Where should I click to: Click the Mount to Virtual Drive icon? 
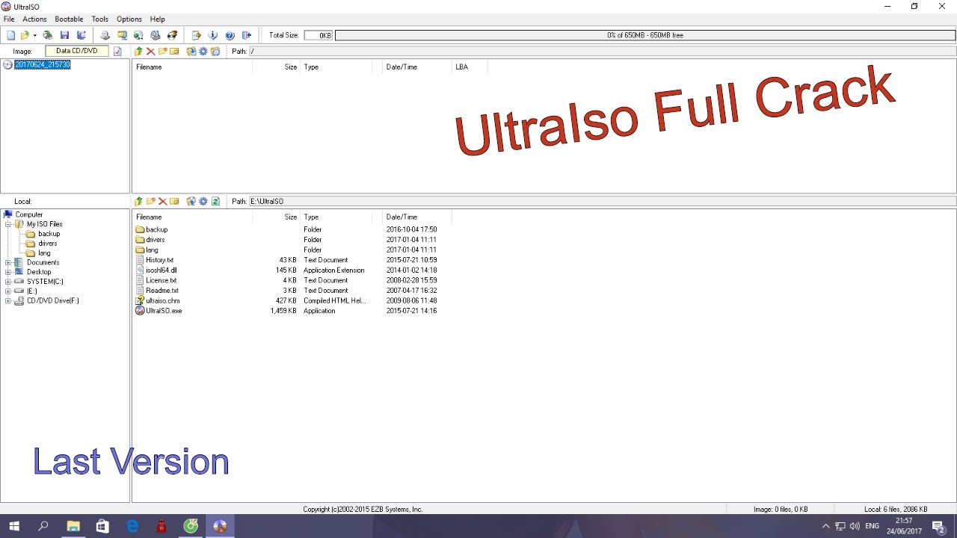pyautogui.click(x=156, y=35)
